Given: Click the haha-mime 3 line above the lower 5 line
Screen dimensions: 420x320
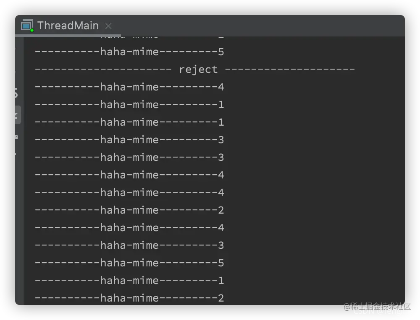Looking at the screenshot, I should (129, 245).
